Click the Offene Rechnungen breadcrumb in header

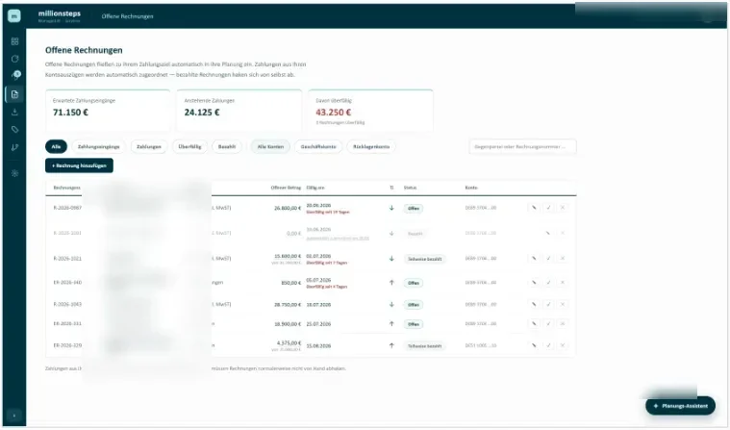(128, 16)
